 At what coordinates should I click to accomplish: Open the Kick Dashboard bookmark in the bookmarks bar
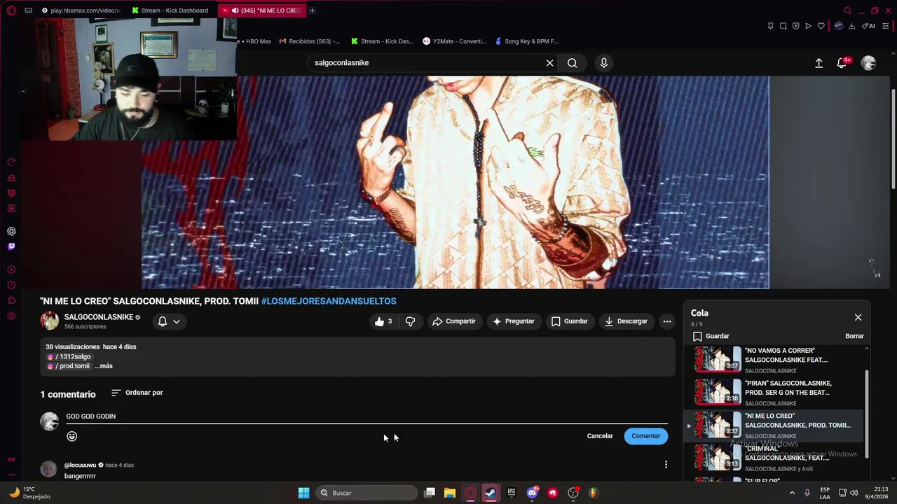coord(383,41)
